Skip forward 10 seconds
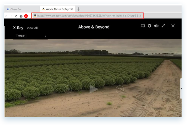Screen dimensions: 187x129 [120, 89]
